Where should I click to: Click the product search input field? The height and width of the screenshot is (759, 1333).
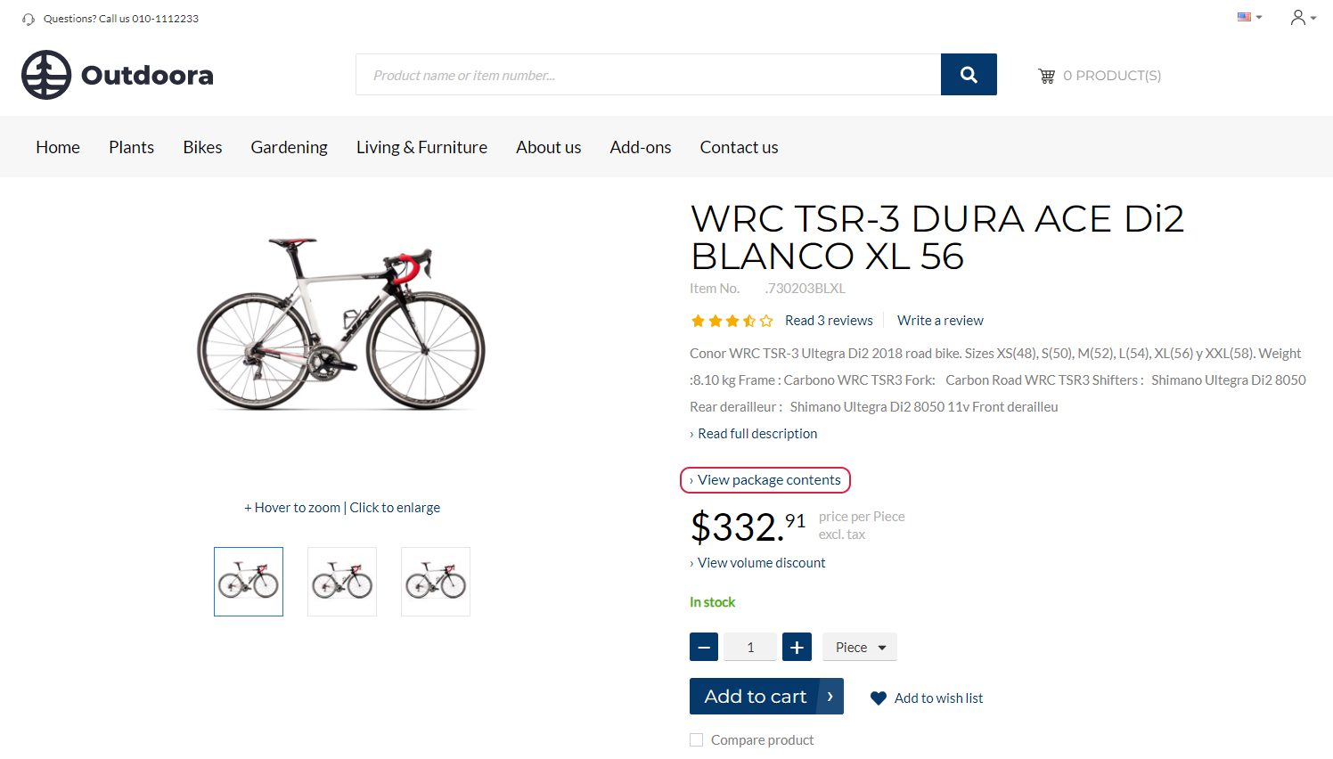pyautogui.click(x=648, y=75)
